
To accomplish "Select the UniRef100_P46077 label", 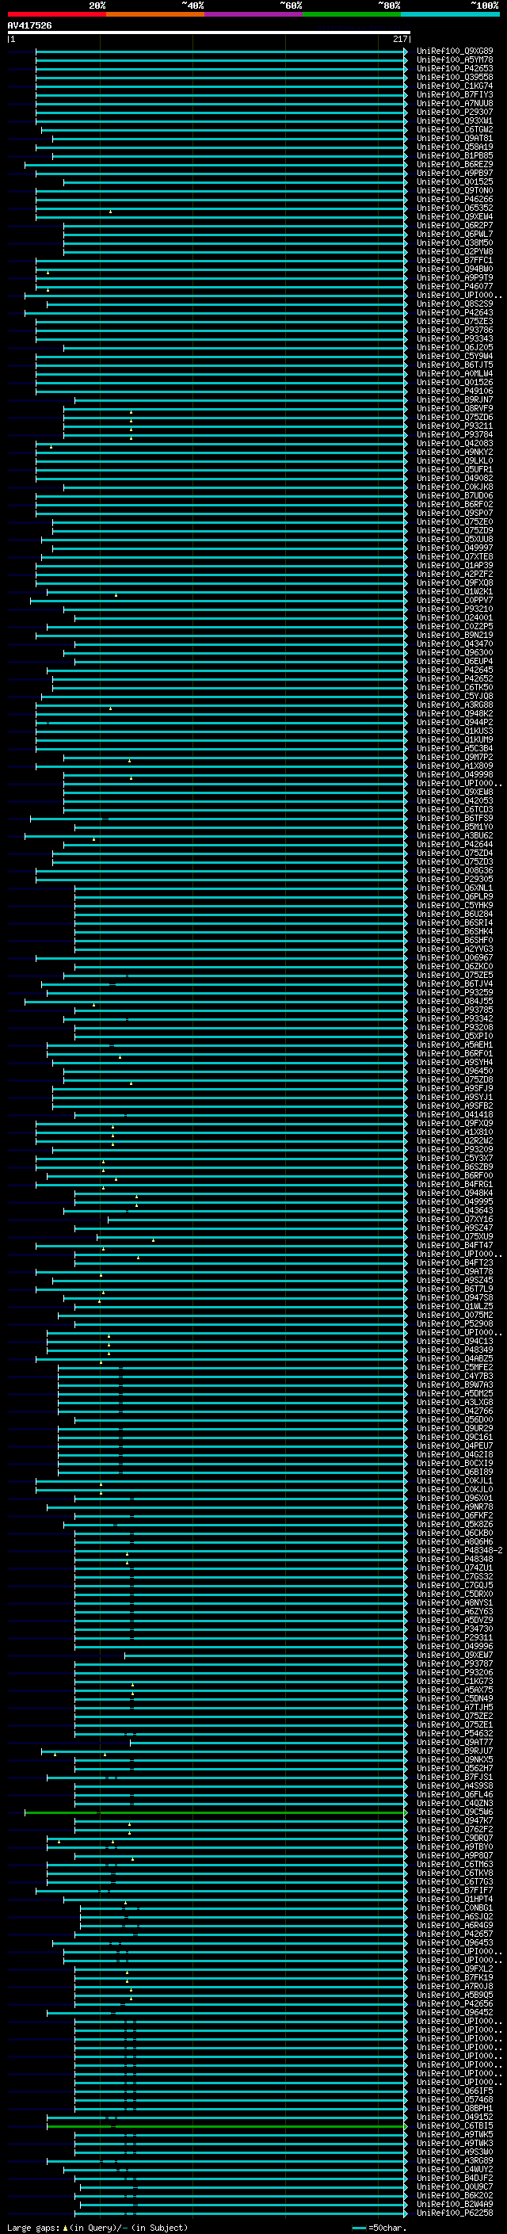I will [x=455, y=286].
